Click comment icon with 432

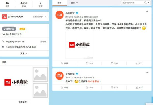[112, 88]
